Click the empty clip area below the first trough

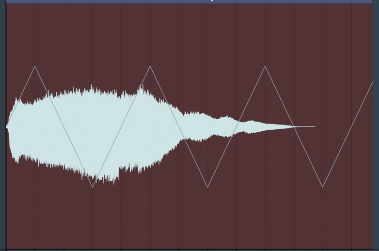[93, 218]
